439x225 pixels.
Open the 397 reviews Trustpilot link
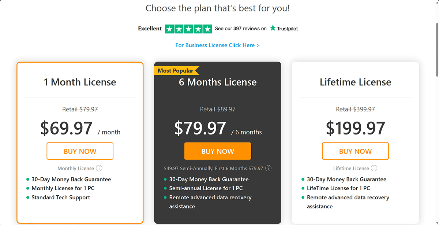[241, 29]
